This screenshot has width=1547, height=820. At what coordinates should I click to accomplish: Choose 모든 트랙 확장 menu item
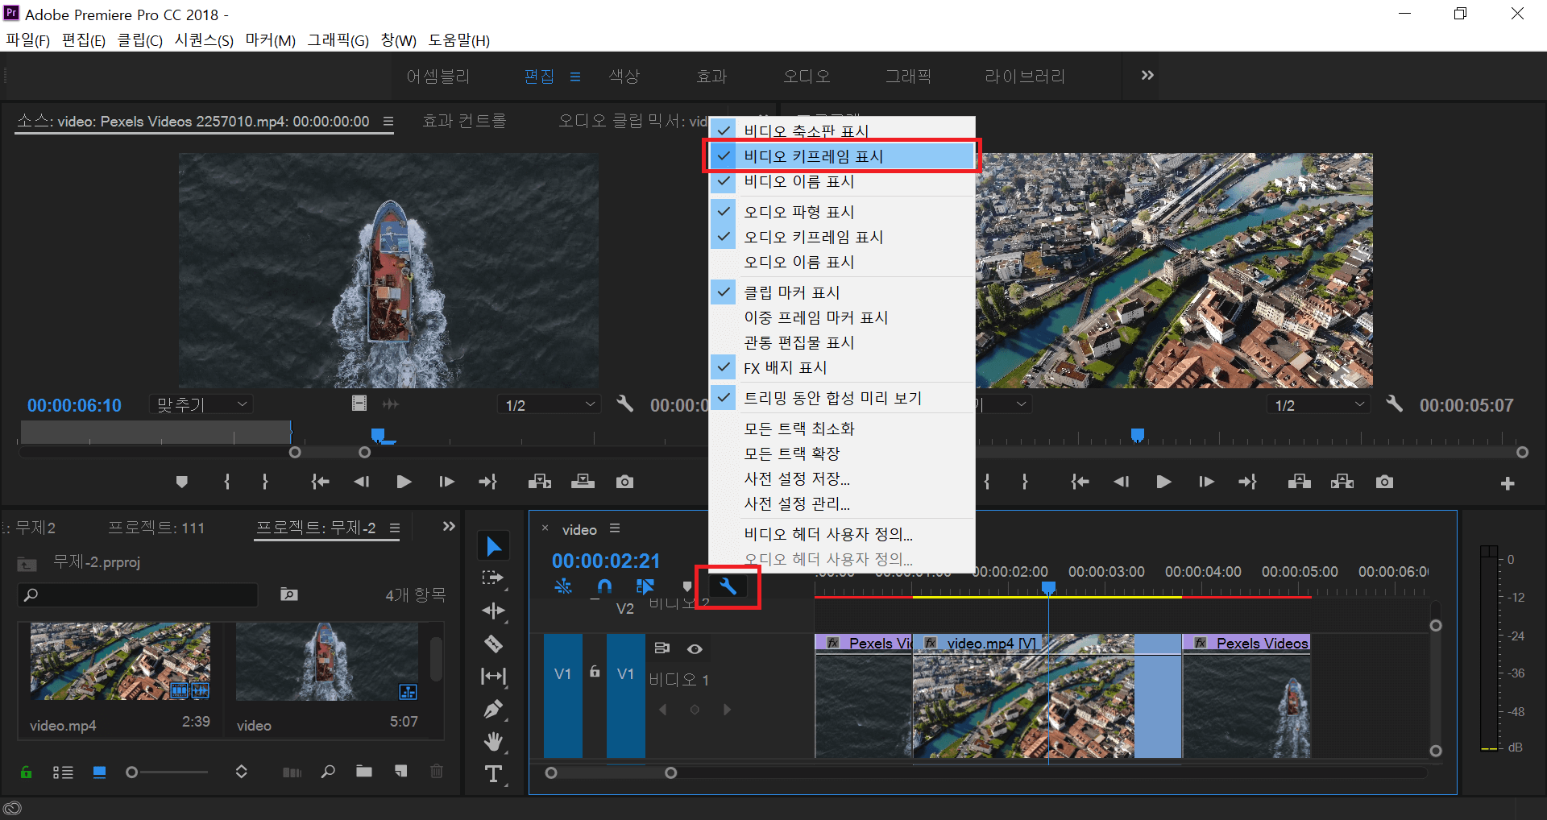click(842, 453)
